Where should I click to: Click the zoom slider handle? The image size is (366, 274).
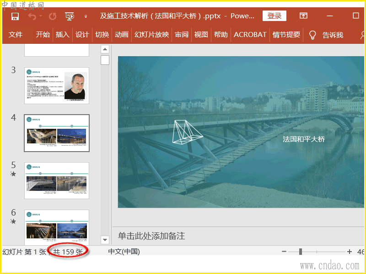(301, 252)
